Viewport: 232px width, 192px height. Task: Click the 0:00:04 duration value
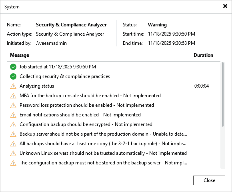pyautogui.click(x=201, y=86)
